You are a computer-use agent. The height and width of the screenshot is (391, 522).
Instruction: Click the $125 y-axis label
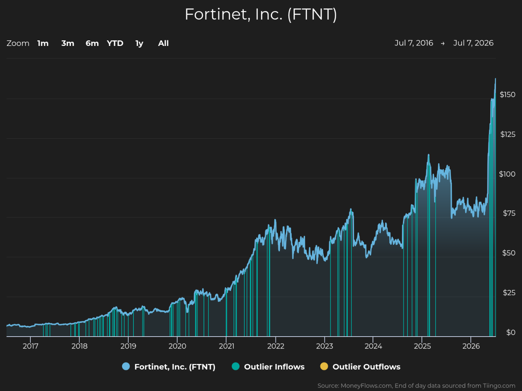pos(508,134)
